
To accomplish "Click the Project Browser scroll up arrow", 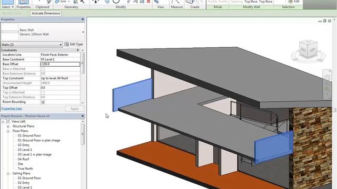I will pos(83,121).
